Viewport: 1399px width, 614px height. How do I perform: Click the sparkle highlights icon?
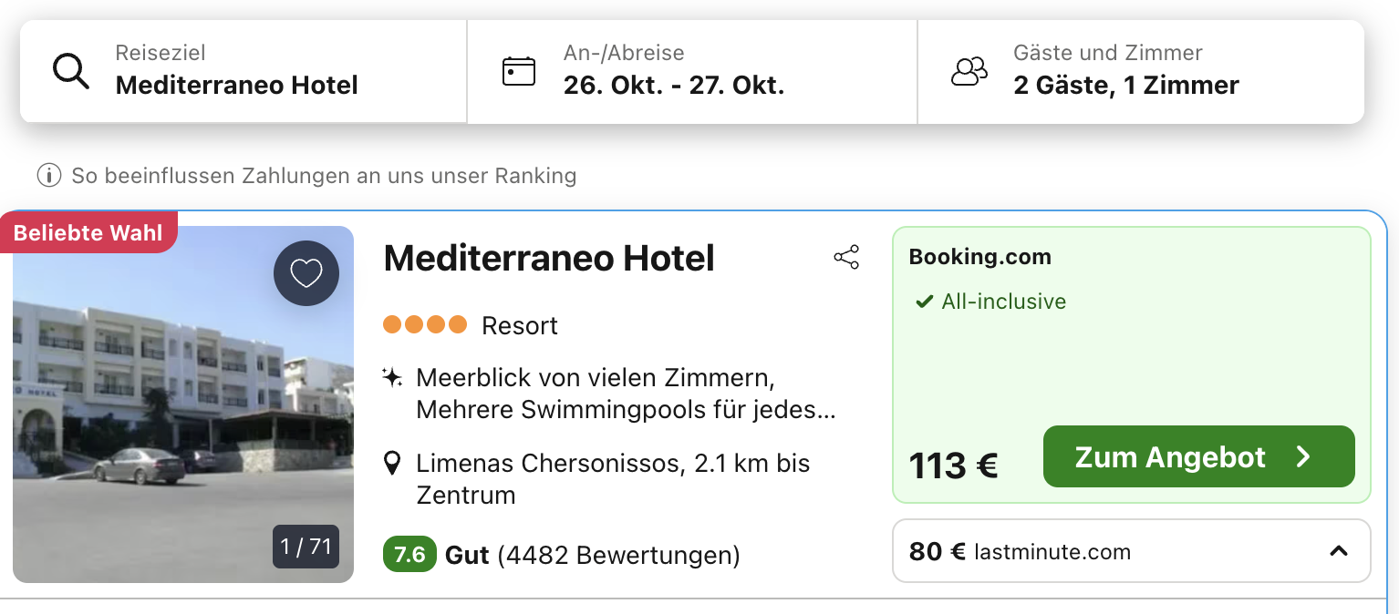[x=393, y=377]
